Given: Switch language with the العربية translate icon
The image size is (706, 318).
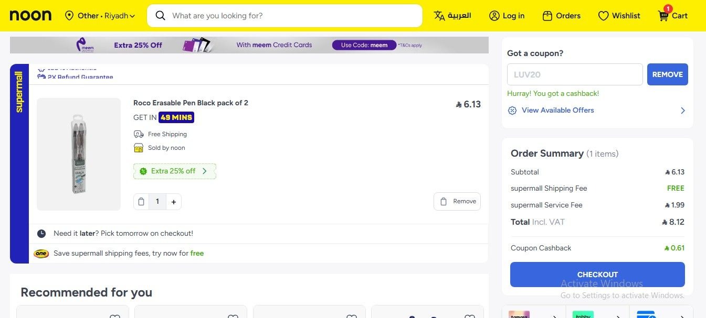Looking at the screenshot, I should click(439, 16).
